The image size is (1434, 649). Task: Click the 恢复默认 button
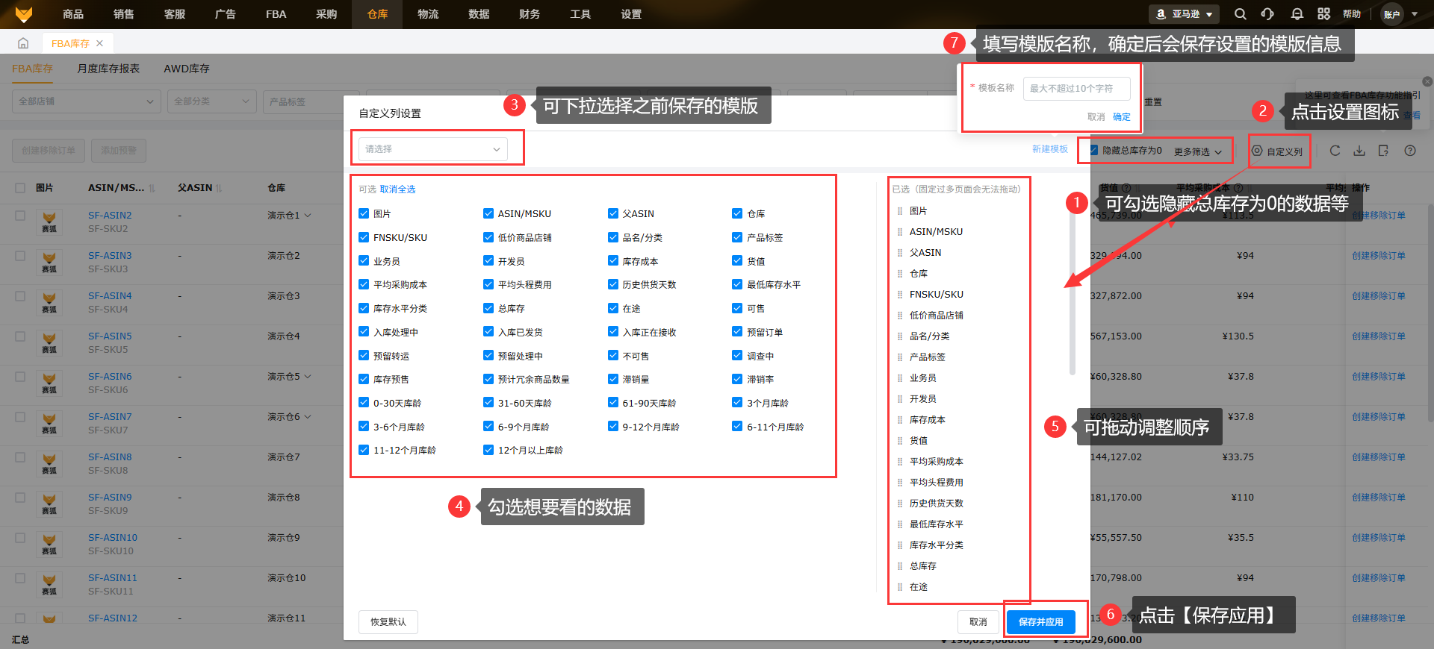[388, 621]
